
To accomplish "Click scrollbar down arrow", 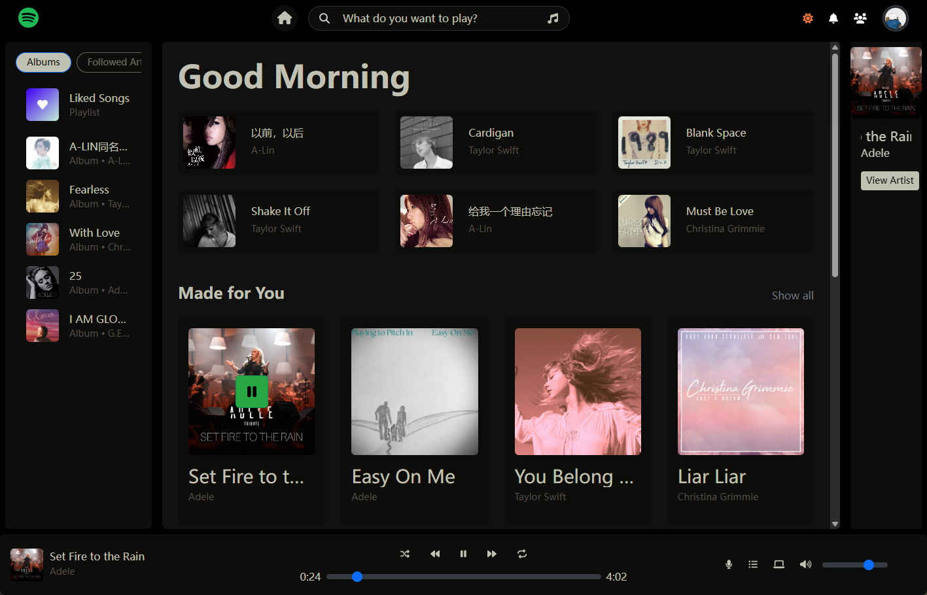I will click(835, 524).
